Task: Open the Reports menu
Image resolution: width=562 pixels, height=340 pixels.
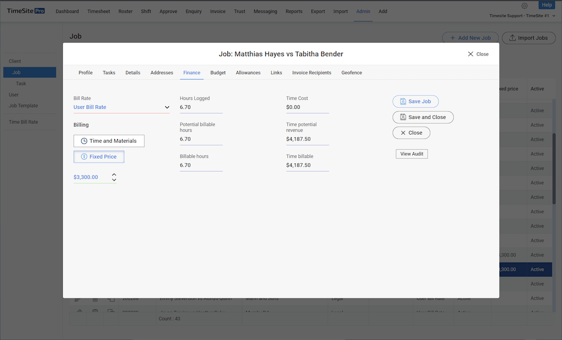Action: click(x=294, y=11)
